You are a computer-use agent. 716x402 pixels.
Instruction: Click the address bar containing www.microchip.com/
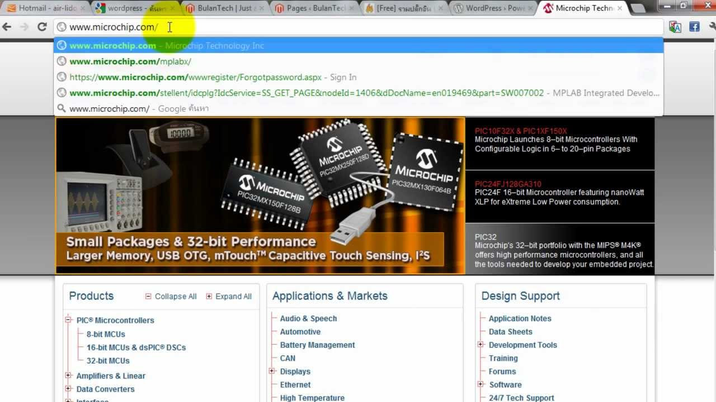pos(358,27)
